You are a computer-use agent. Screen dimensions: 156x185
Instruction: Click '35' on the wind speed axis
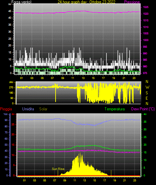[x=10, y=25]
